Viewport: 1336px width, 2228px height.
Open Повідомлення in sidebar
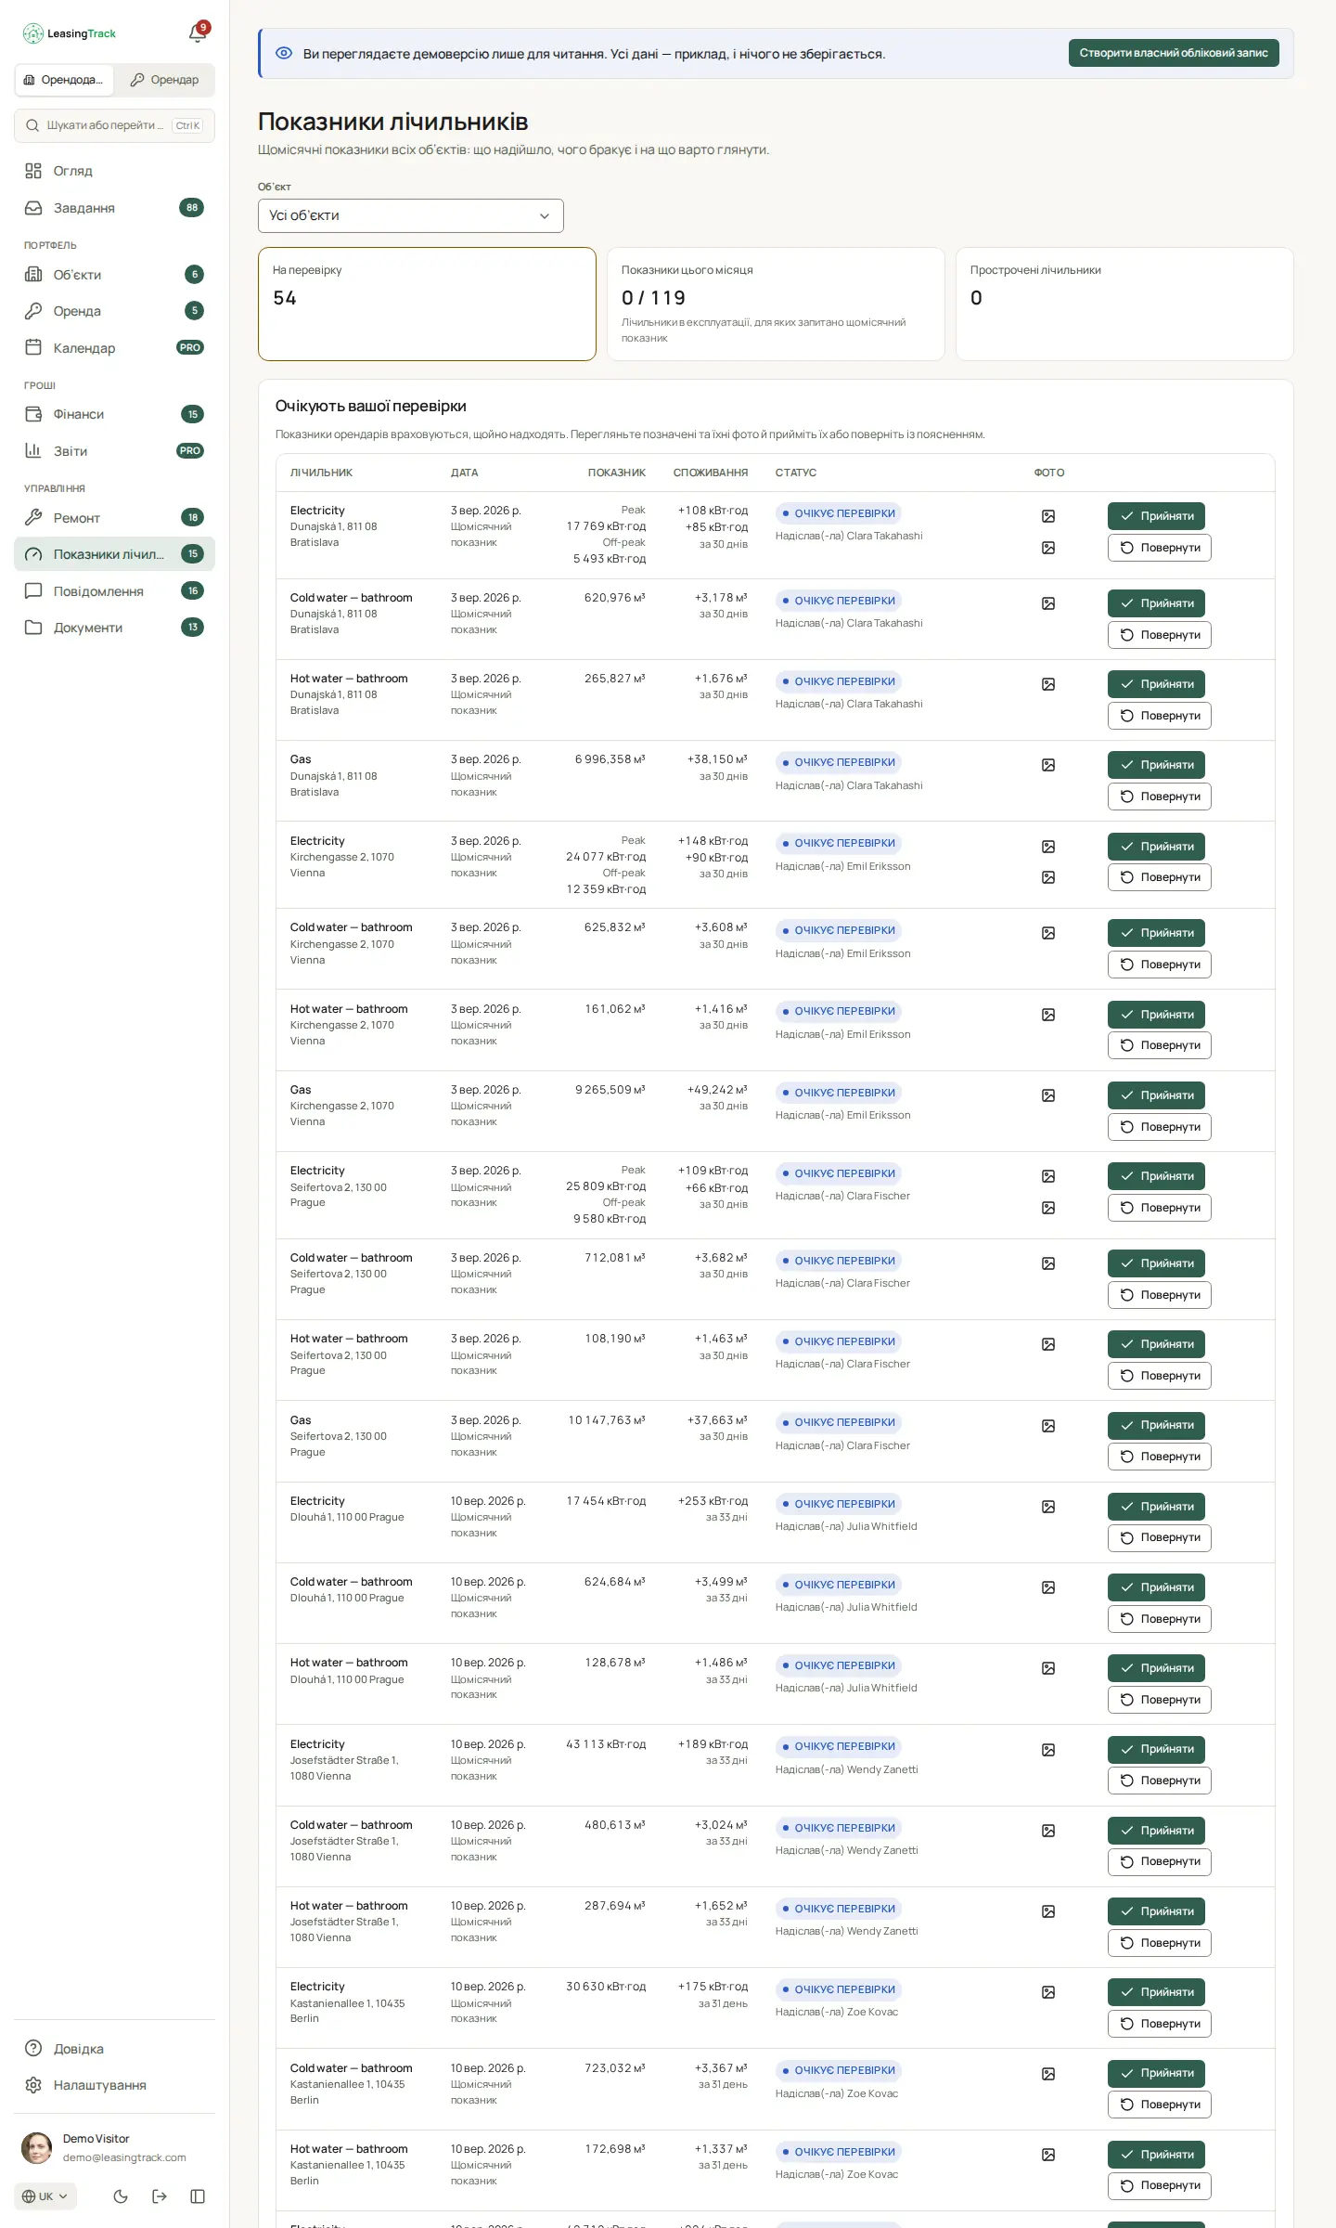coord(114,591)
